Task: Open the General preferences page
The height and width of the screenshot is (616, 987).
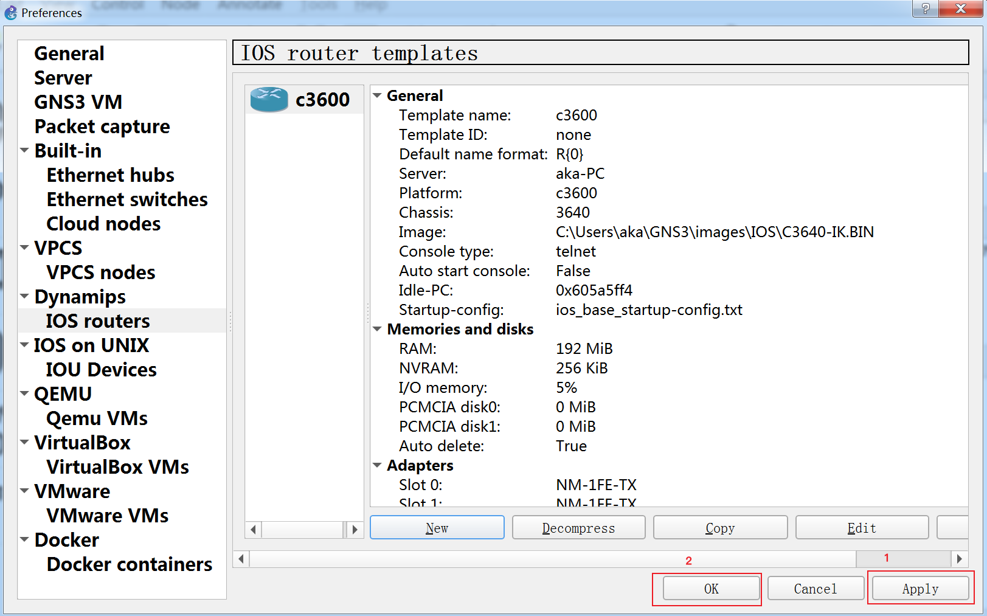Action: (69, 54)
